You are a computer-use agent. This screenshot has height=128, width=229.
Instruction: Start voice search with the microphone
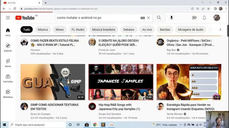171,18
